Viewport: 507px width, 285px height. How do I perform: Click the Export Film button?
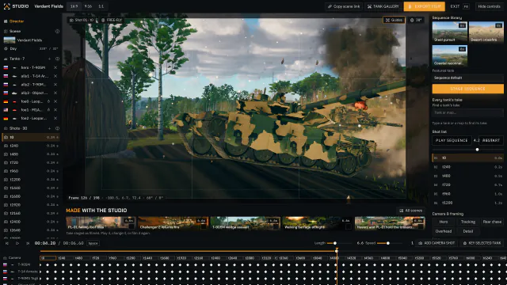pos(425,6)
